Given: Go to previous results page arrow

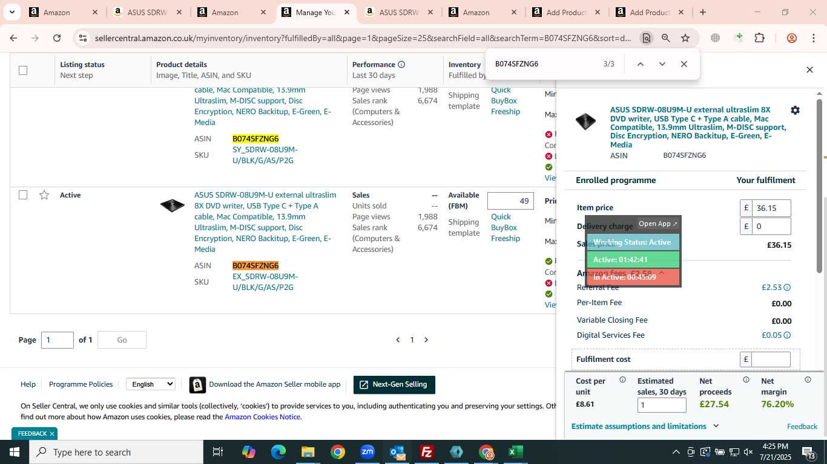Looking at the screenshot, I should pyautogui.click(x=398, y=340).
